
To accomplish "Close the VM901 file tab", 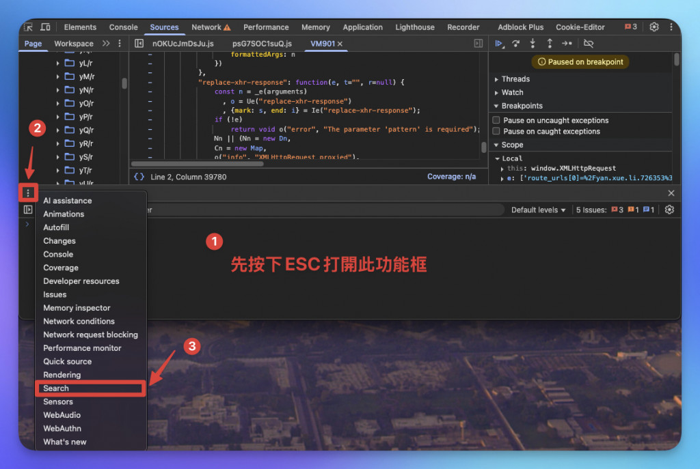I will click(340, 44).
